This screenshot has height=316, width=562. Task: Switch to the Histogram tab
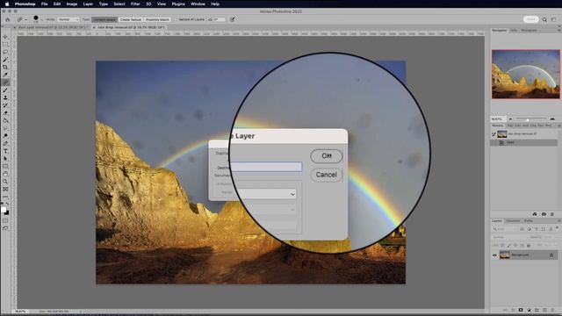(529, 31)
